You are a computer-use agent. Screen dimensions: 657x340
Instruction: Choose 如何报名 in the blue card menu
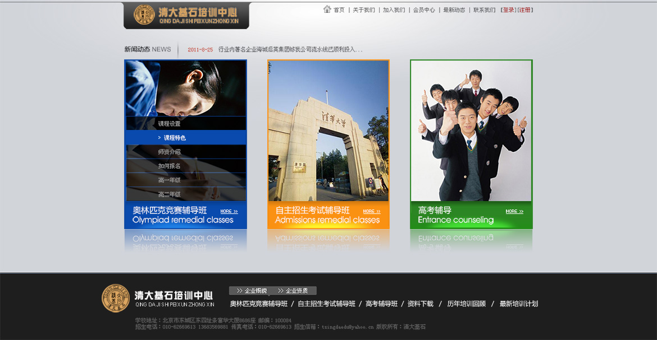point(186,166)
